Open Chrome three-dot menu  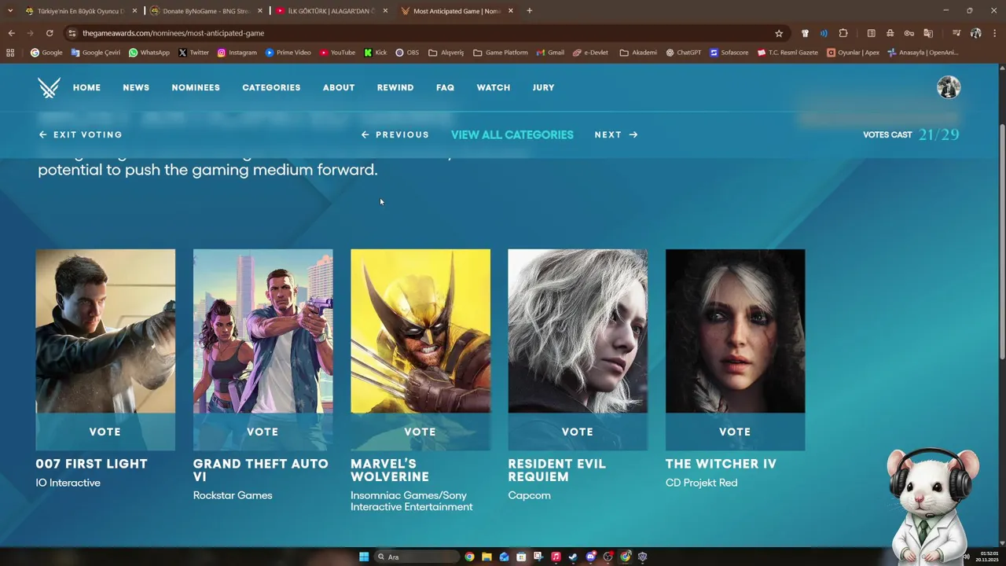(x=995, y=33)
